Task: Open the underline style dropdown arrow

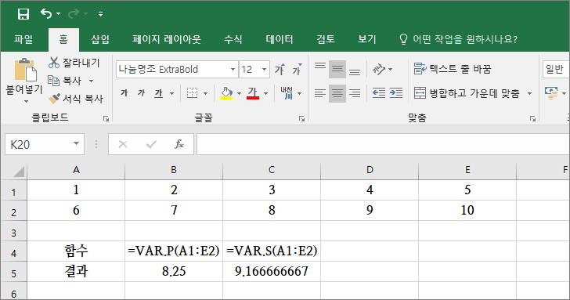Action: [x=172, y=93]
